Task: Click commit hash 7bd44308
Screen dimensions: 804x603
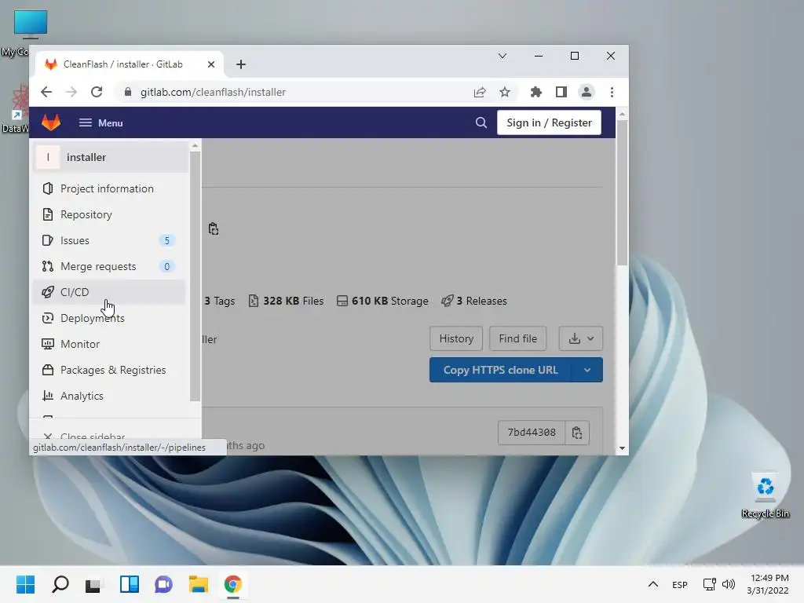Action: pos(532,433)
